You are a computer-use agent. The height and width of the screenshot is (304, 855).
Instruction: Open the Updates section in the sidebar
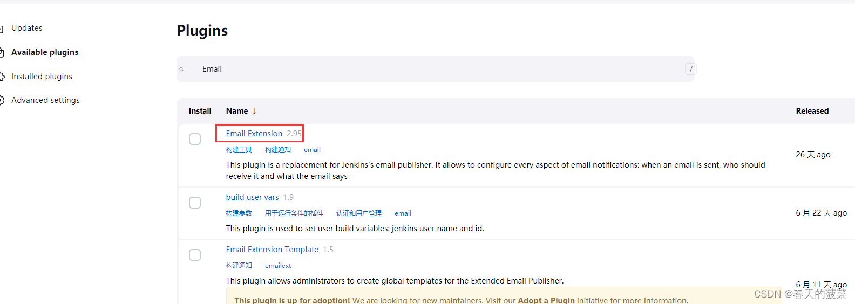coord(26,28)
